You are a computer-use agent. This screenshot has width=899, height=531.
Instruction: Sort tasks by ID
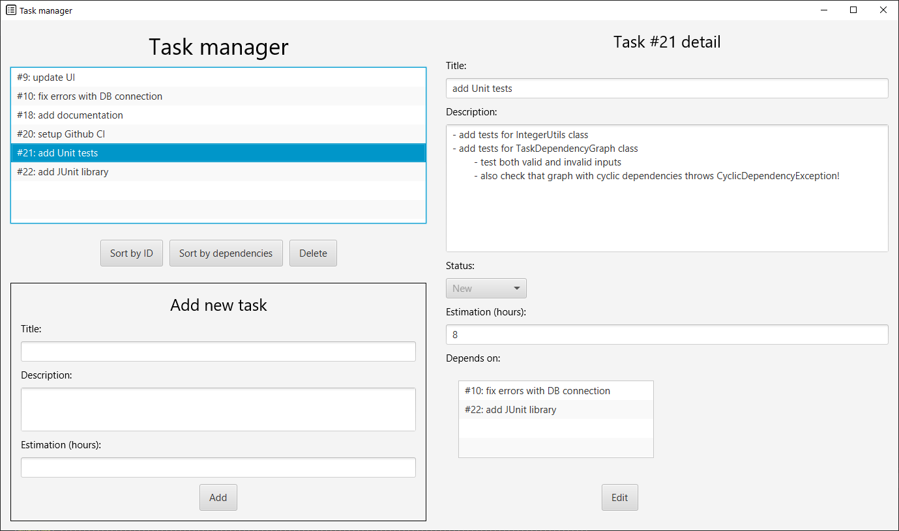(132, 253)
